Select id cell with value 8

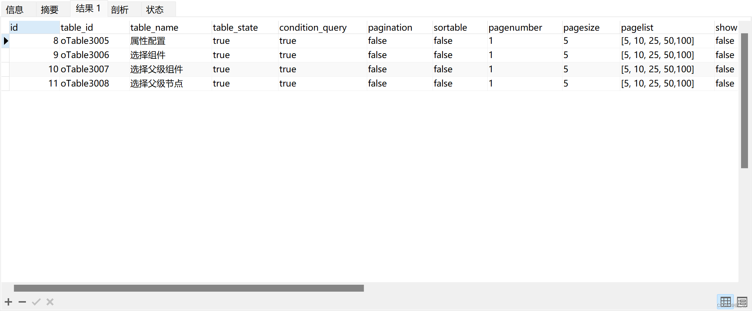[34, 41]
